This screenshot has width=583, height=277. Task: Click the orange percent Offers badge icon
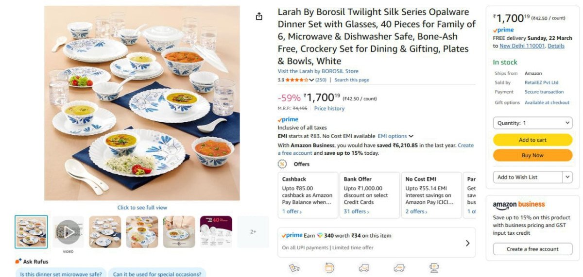pos(282,164)
